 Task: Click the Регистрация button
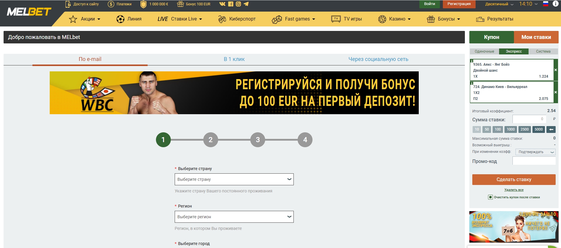click(459, 4)
